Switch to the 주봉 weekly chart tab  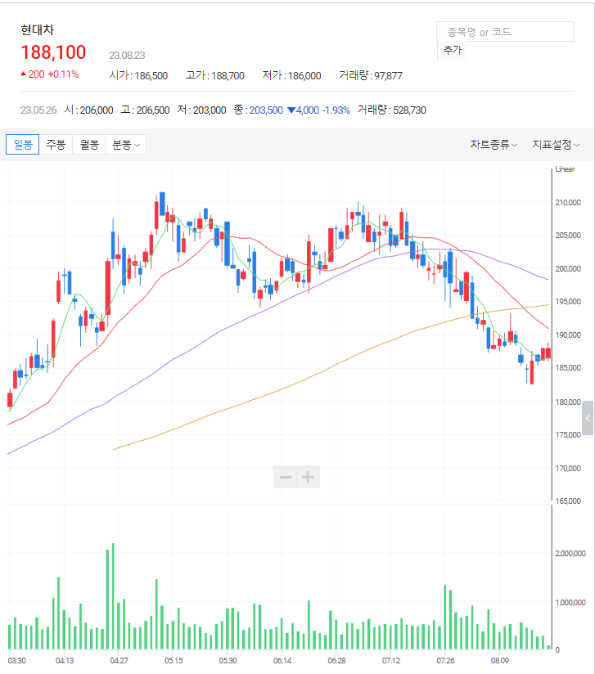tap(56, 145)
